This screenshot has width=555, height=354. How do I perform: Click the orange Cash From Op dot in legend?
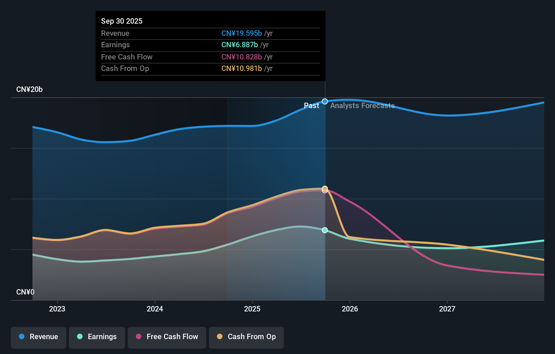[219, 337]
